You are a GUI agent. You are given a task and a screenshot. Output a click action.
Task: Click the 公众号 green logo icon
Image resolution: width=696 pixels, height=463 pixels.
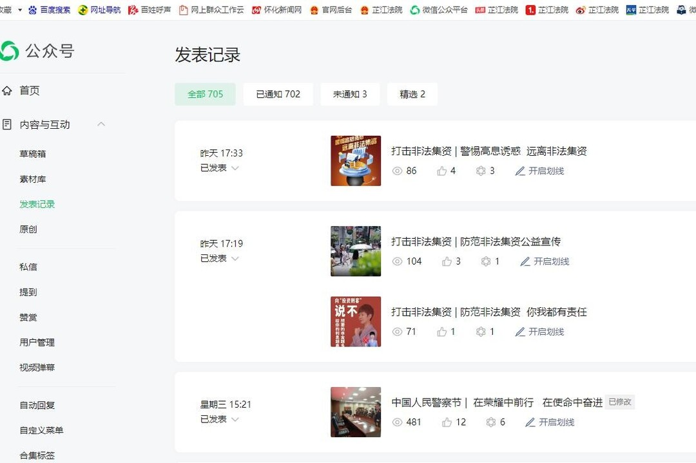[9, 52]
